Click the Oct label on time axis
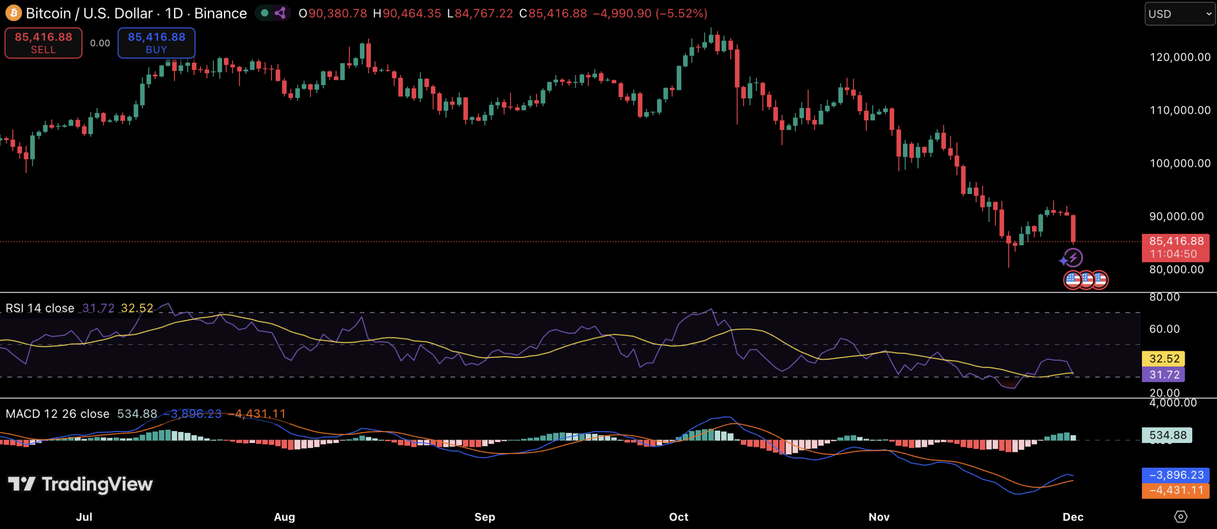Viewport: 1217px width, 529px height. tap(678, 517)
